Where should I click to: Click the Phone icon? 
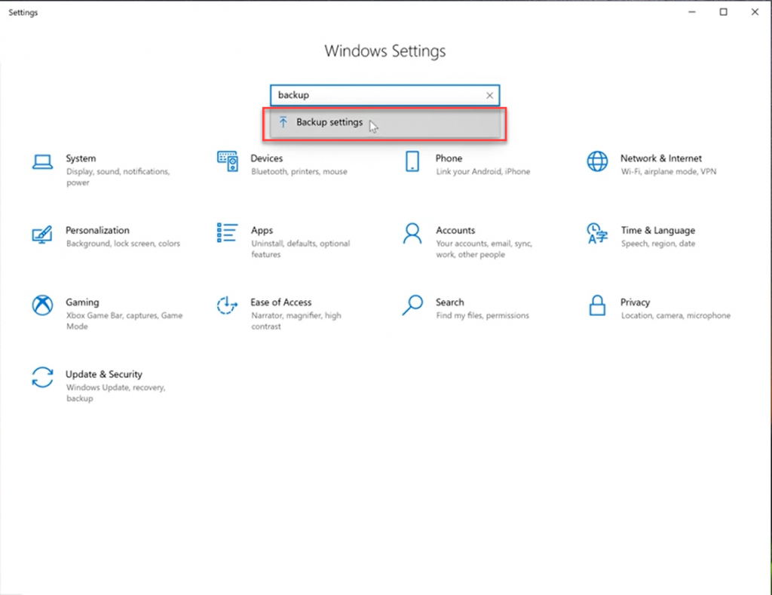pos(412,161)
